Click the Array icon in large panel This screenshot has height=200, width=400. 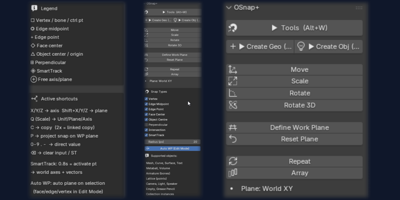tap(233, 173)
